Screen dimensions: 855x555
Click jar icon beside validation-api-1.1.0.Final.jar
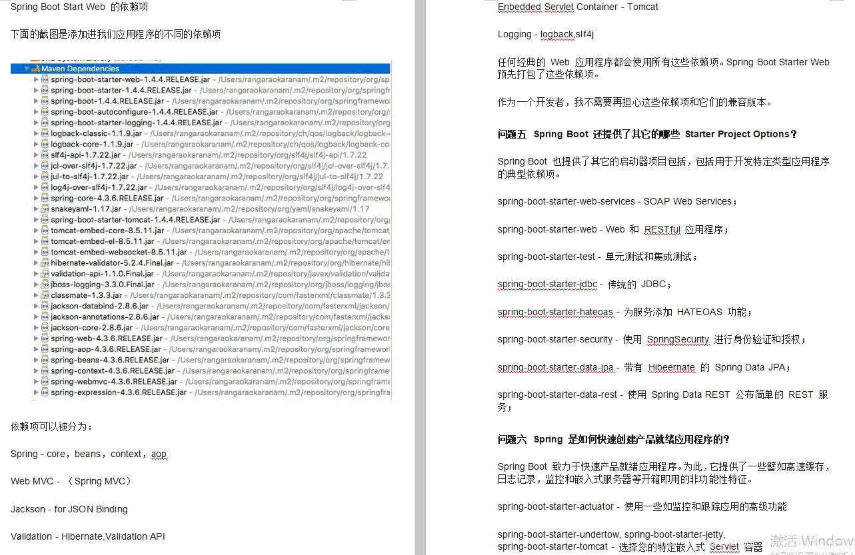coord(45,273)
